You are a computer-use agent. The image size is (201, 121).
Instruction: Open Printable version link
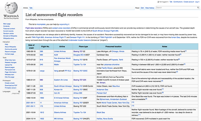(x=11, y=88)
